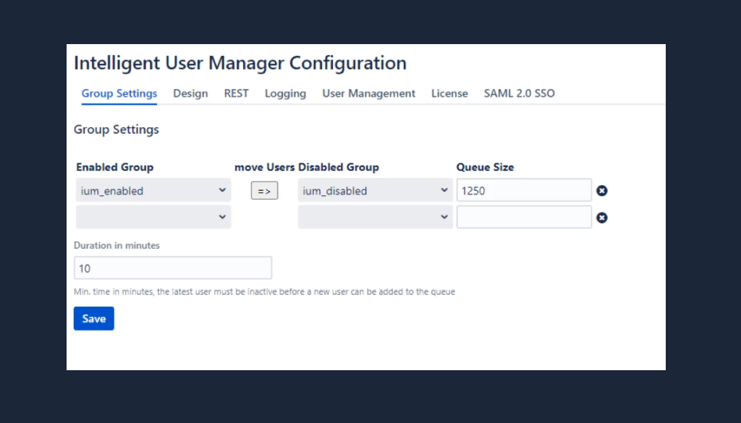
Task: Click the Duration in minutes label
Action: [117, 246]
